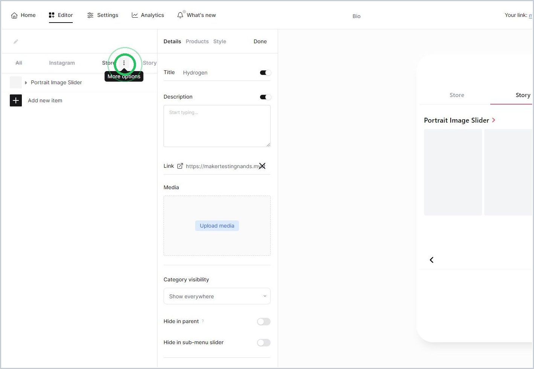Switch to the Products tab
The width and height of the screenshot is (534, 369).
click(x=197, y=41)
